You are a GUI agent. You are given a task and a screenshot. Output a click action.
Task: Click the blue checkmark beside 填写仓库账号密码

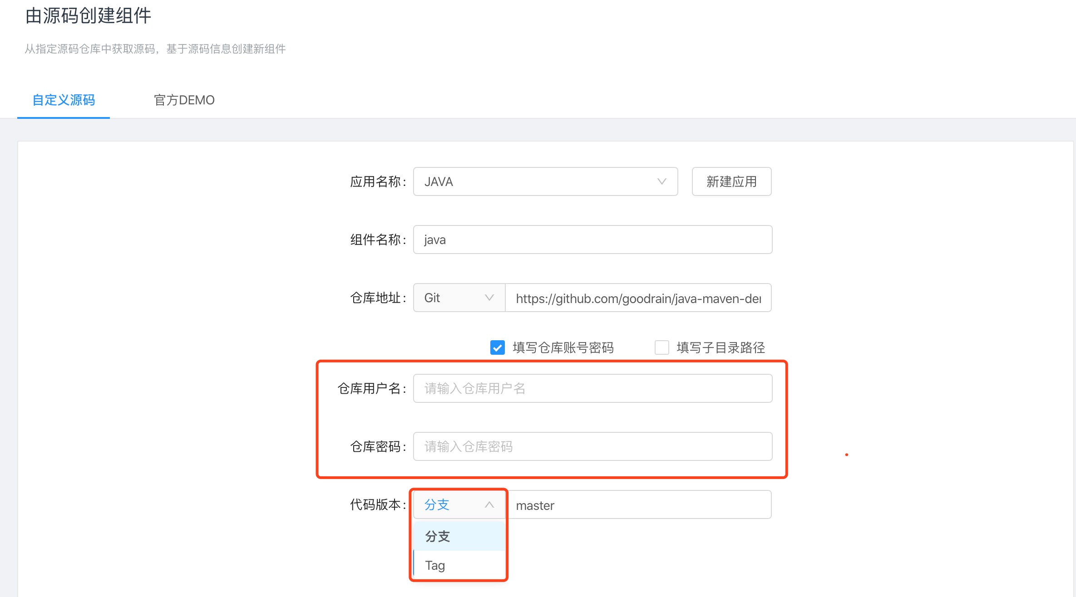click(x=497, y=347)
